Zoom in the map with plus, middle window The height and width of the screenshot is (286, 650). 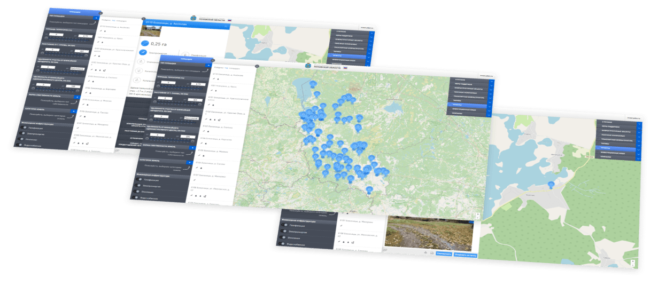point(478,214)
